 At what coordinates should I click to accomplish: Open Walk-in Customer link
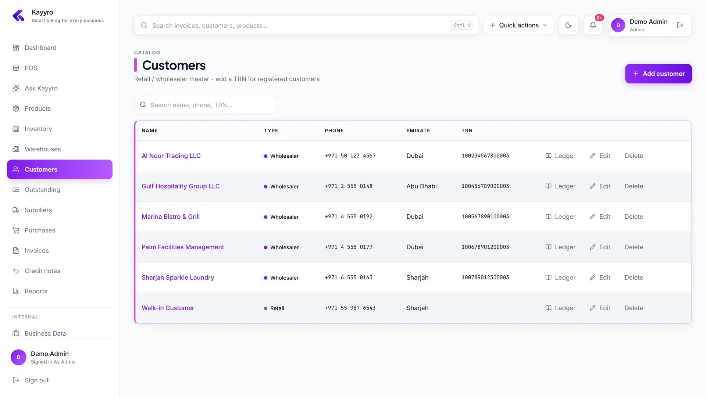click(x=168, y=308)
